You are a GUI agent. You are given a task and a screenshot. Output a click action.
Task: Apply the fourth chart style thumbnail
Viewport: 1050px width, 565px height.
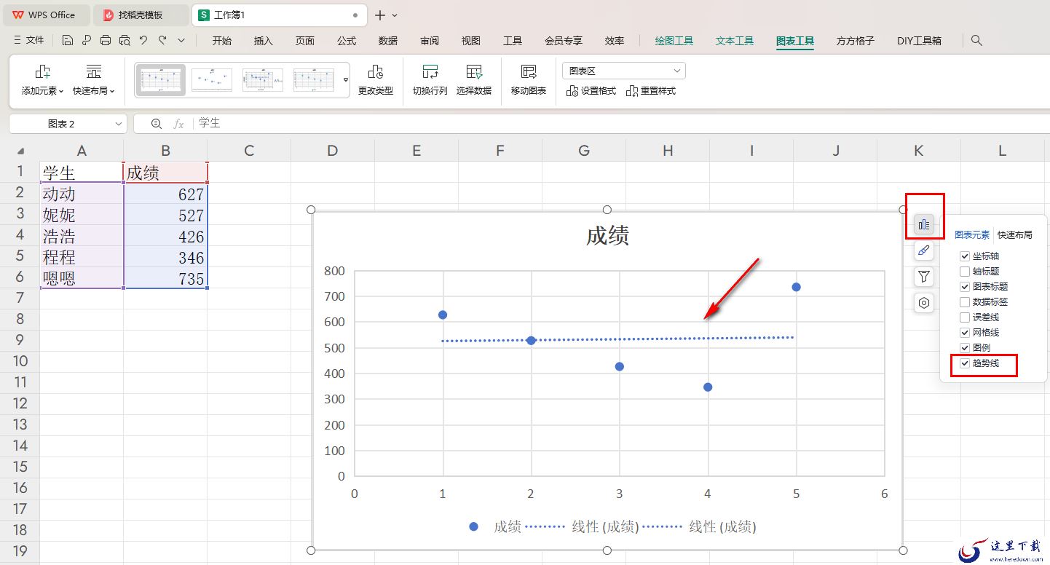[x=314, y=80]
